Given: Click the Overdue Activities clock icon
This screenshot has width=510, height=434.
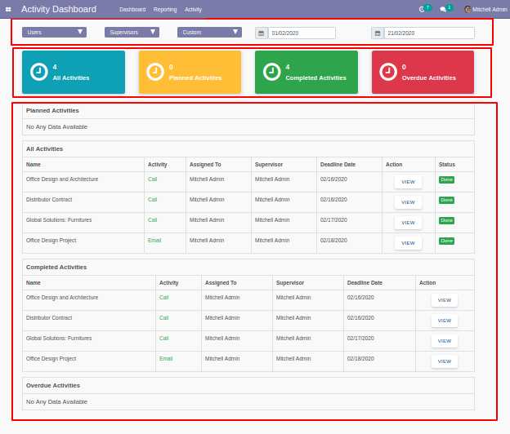Looking at the screenshot, I should 388,72.
